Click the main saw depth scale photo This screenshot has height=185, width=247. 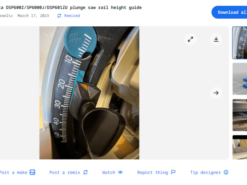pos(89,93)
